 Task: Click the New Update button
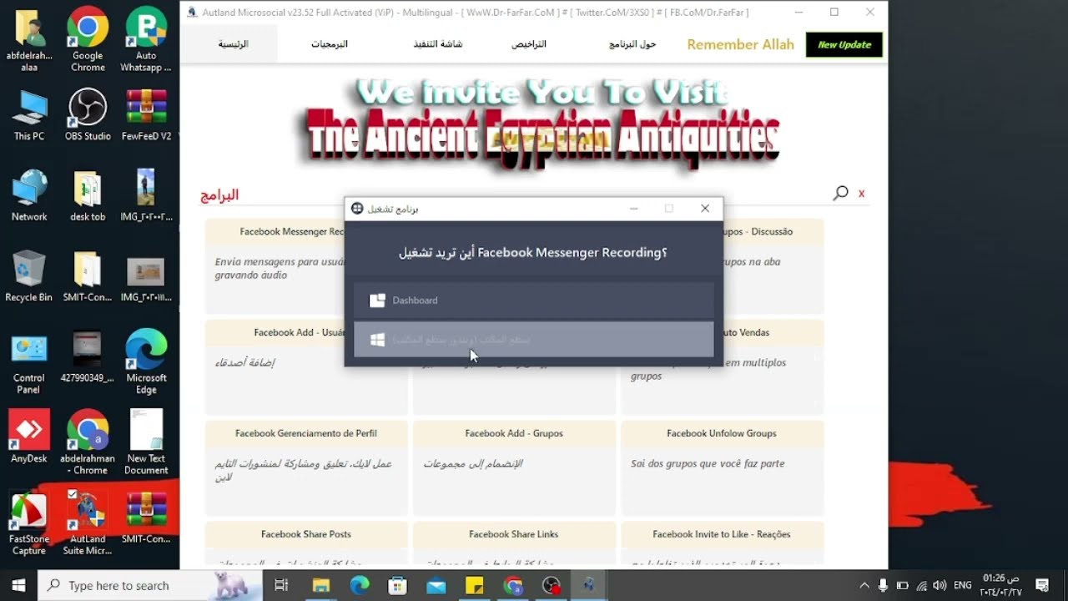point(844,45)
